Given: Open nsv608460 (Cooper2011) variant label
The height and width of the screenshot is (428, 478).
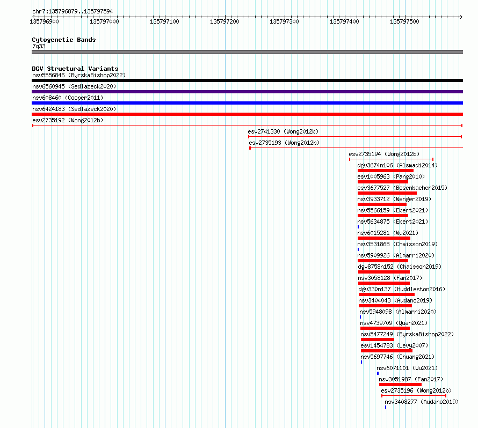Looking at the screenshot, I should [68, 98].
